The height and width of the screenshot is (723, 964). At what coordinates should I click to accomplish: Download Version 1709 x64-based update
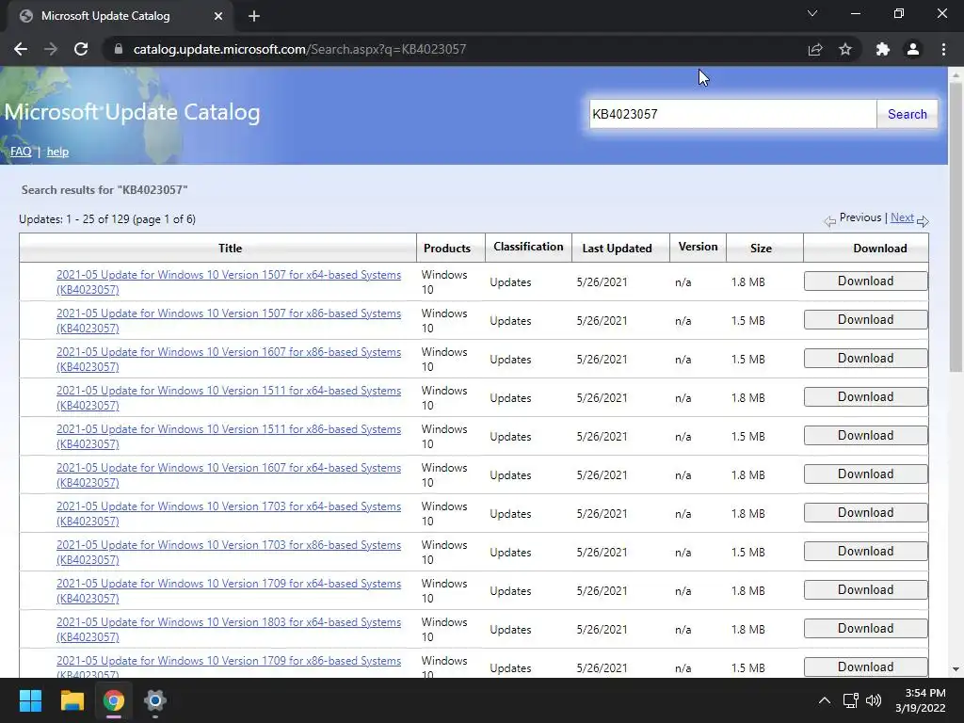click(x=866, y=590)
